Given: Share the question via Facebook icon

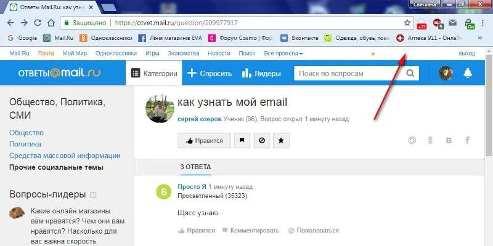Looking at the screenshot, I should tap(468, 140).
